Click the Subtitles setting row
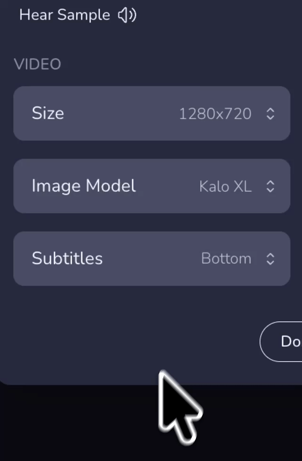Viewport: 302px width, 461px height. pyautogui.click(x=151, y=259)
